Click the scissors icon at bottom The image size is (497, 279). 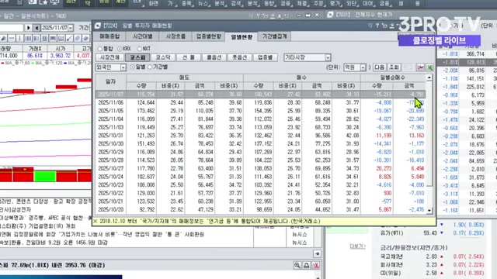tap(316, 265)
